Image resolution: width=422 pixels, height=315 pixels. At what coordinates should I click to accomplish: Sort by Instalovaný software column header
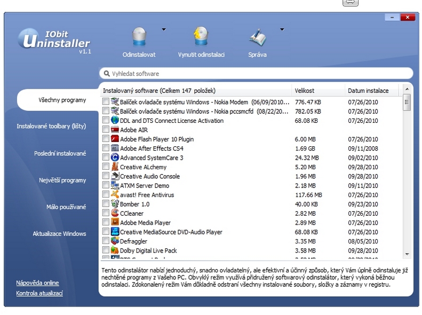point(196,91)
